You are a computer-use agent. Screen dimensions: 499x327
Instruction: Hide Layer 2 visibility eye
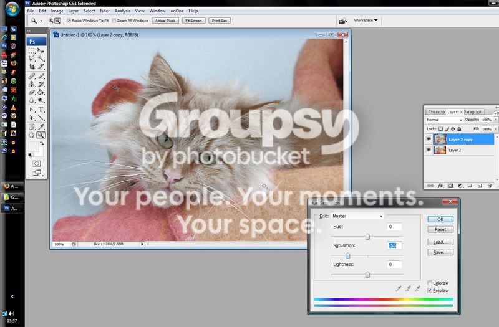[x=429, y=149]
